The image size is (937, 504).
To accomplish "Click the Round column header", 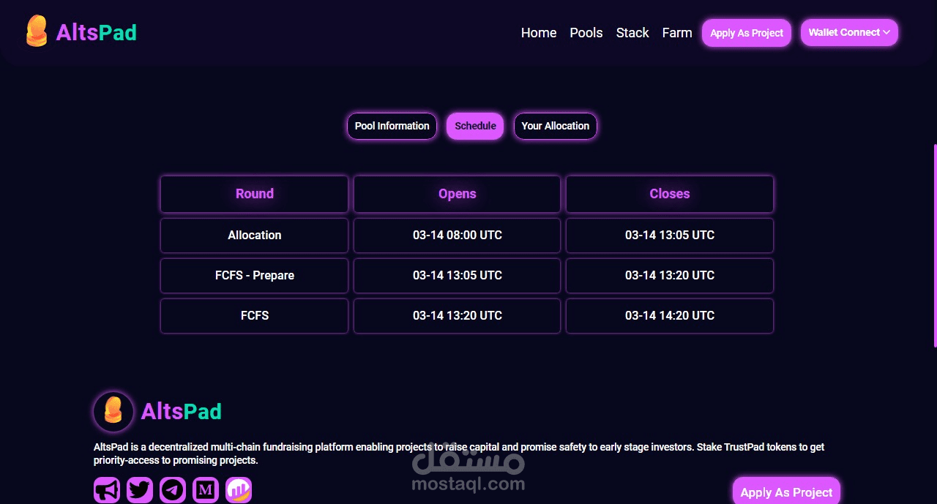I will [255, 194].
